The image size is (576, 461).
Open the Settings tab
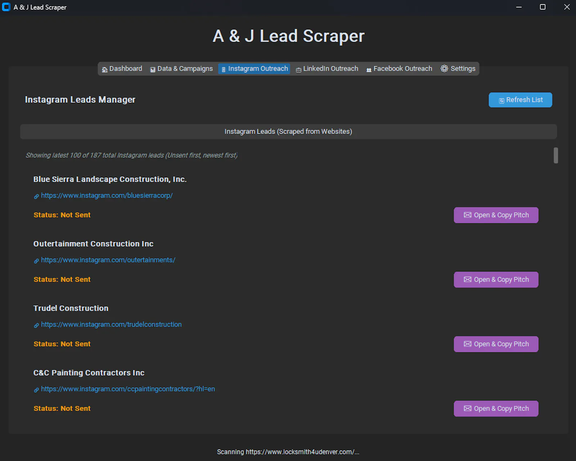point(458,69)
